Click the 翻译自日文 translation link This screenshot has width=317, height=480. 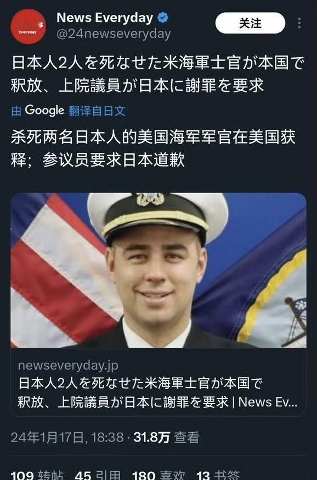(97, 111)
